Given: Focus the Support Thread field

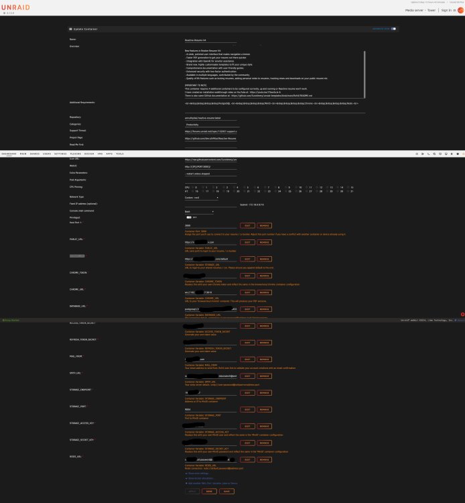Looking at the screenshot, I should click(x=210, y=131).
